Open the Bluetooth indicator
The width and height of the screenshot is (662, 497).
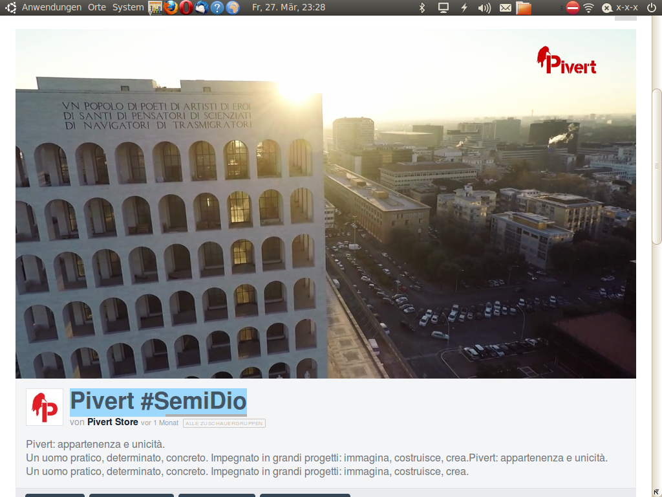click(422, 8)
